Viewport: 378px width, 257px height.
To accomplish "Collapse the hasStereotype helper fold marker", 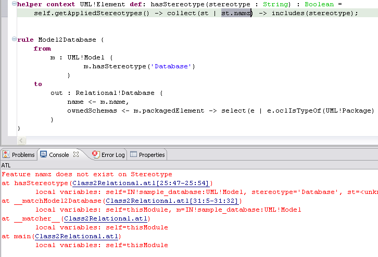I will coord(14,4).
